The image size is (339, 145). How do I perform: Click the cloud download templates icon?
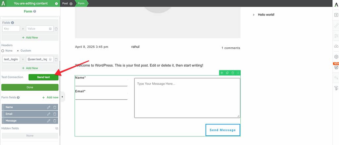click(336, 46)
